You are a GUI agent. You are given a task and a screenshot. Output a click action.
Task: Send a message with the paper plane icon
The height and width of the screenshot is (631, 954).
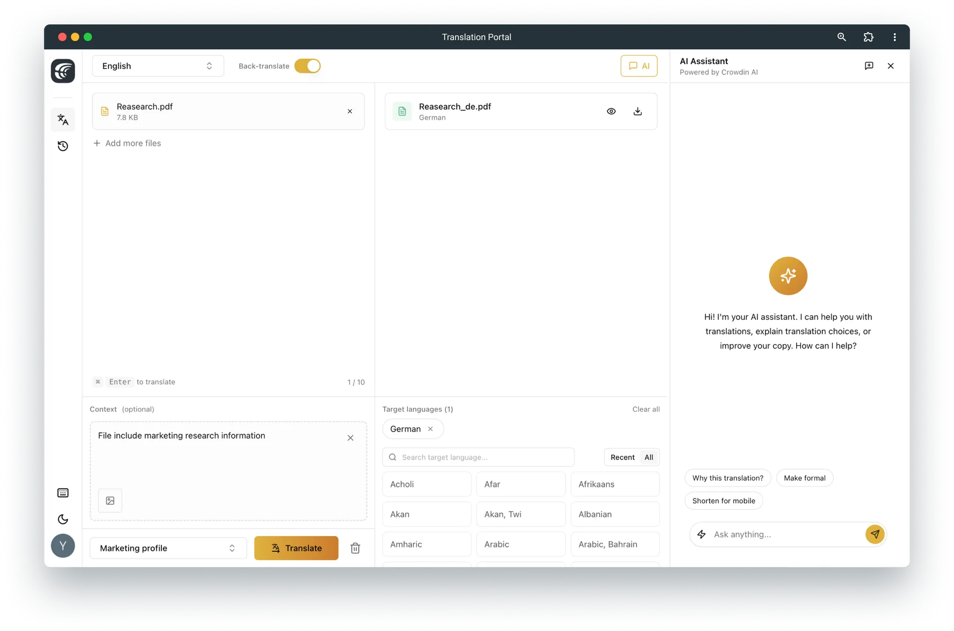pos(875,534)
